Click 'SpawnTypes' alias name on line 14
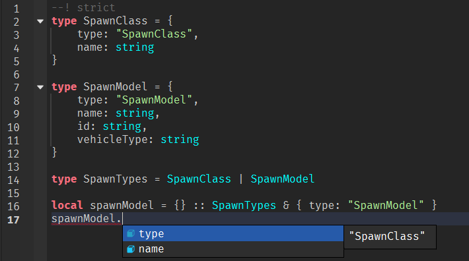The height and width of the screenshot is (261, 469). 116,179
